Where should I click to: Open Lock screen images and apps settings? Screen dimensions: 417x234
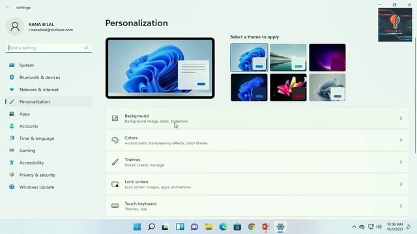257,184
